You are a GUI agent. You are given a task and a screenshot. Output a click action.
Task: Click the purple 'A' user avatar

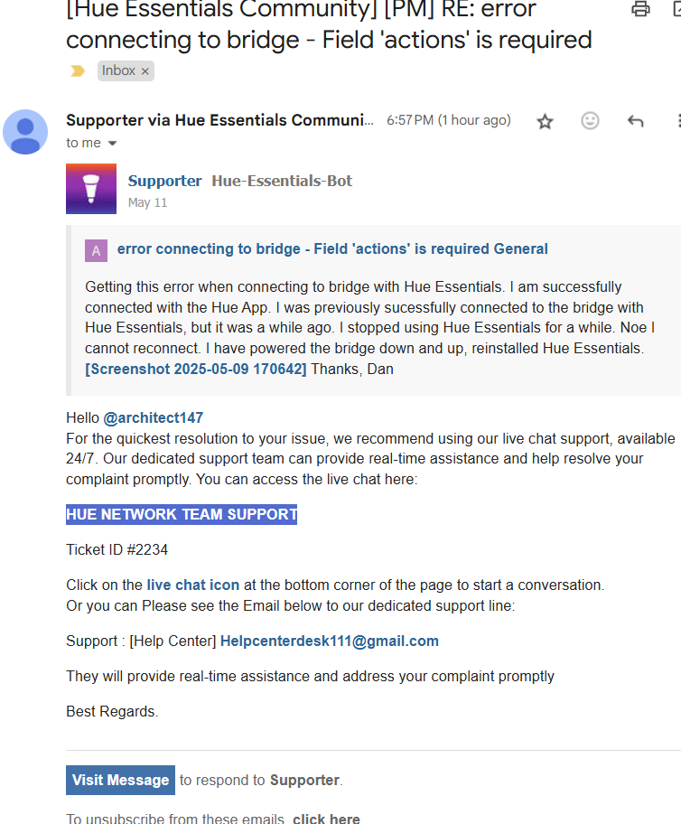[x=96, y=250]
